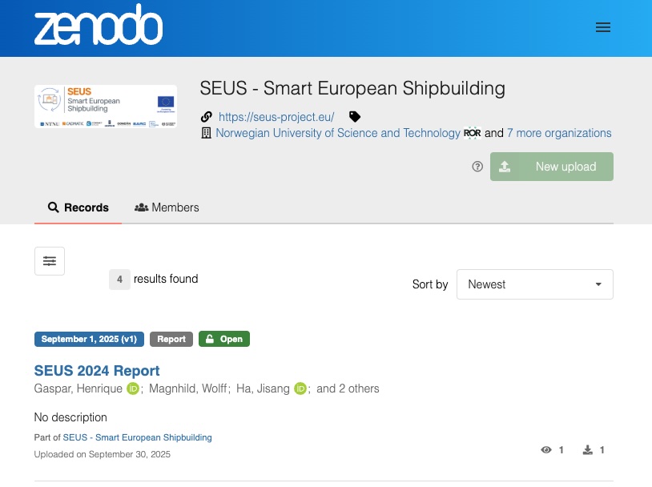Click the help question mark icon

click(477, 167)
